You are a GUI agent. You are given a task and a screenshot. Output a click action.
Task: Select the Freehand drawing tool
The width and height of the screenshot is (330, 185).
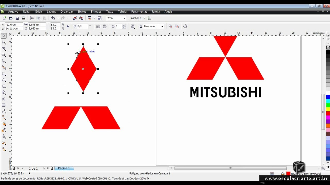(x=4, y=61)
